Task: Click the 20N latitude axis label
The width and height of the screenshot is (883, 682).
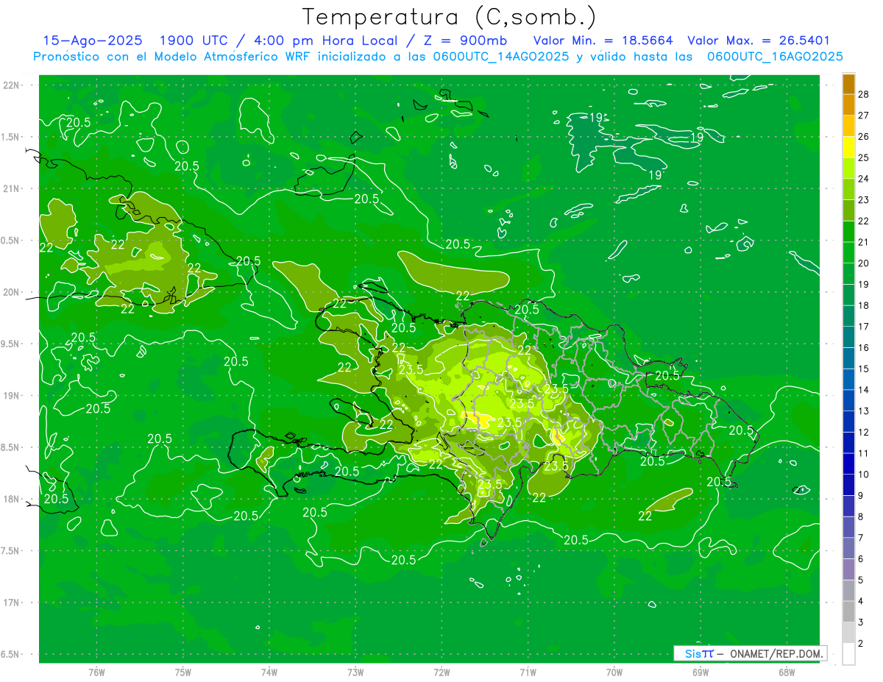Action: tap(12, 292)
